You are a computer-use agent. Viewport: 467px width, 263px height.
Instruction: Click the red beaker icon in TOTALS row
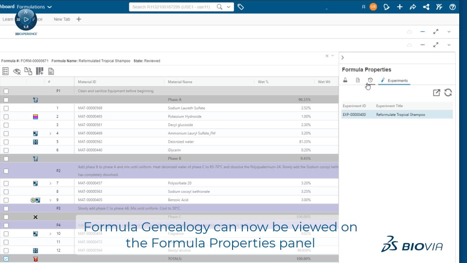[36, 259]
